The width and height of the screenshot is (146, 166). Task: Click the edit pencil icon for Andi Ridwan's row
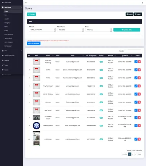(136, 139)
